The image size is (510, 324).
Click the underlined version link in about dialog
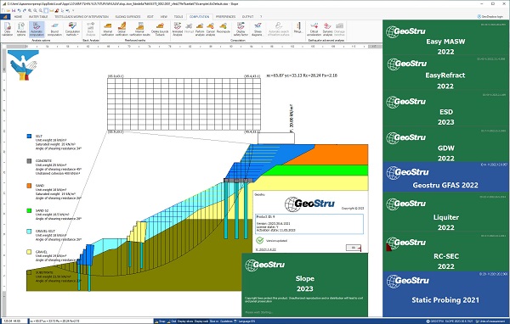point(266,249)
